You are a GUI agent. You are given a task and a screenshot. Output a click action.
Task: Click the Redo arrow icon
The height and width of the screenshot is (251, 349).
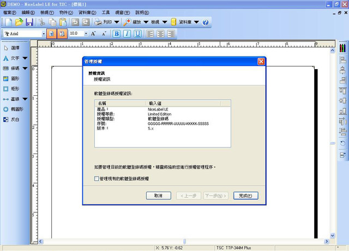click(x=86, y=22)
